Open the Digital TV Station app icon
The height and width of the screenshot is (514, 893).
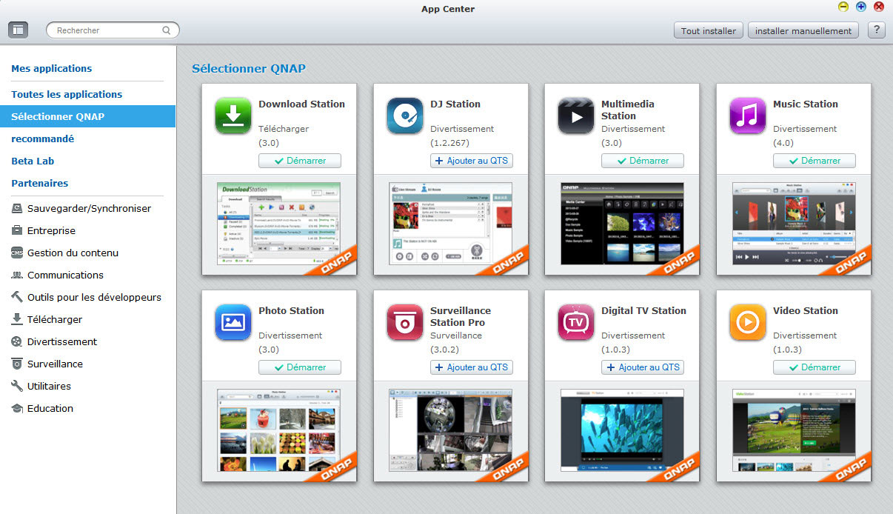pos(576,322)
